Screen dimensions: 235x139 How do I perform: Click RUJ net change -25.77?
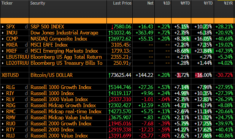146,136
